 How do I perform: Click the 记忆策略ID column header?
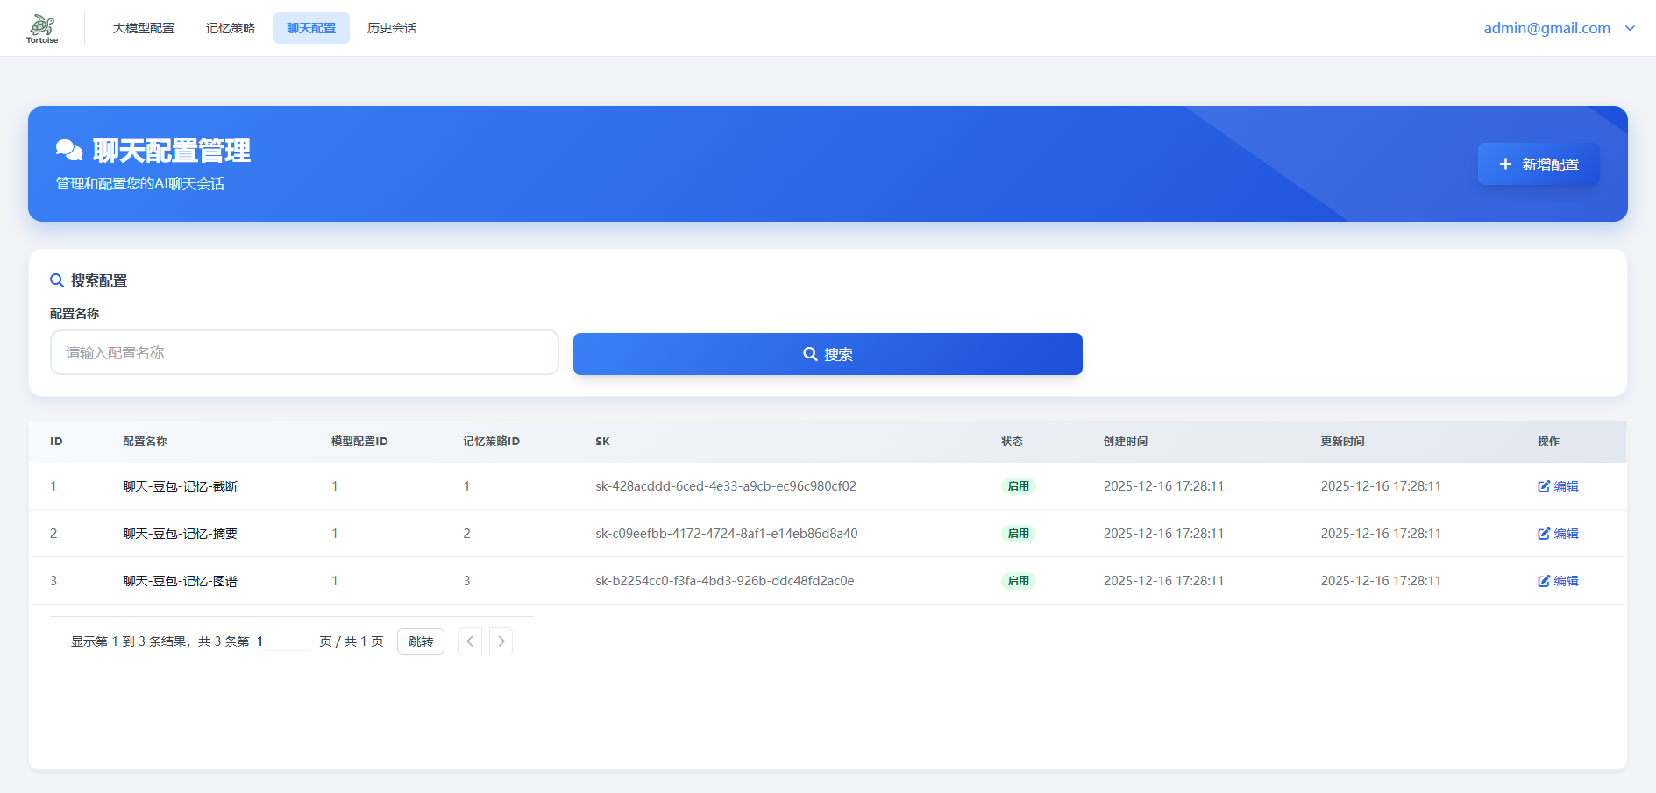[x=492, y=442]
